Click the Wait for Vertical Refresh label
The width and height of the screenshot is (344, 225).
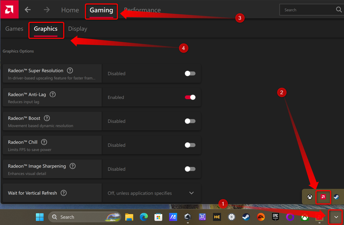33,193
